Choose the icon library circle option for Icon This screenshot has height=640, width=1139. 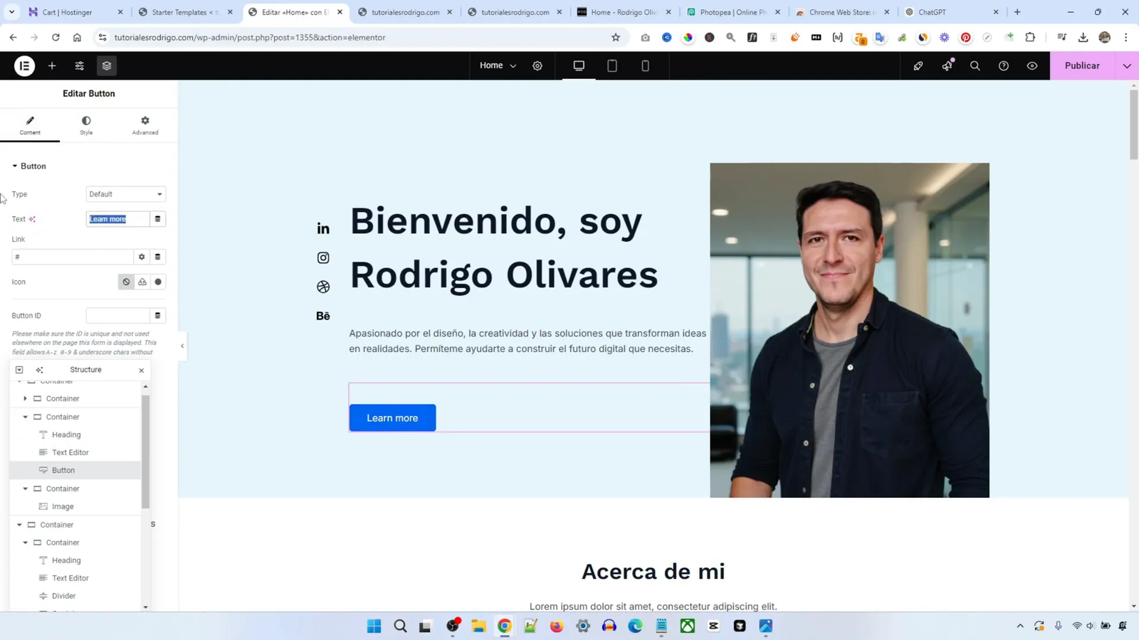159,282
